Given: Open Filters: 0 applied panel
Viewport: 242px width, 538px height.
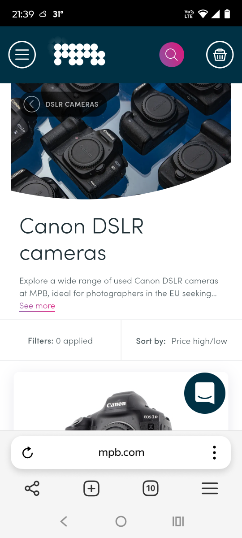Looking at the screenshot, I should pos(60,341).
